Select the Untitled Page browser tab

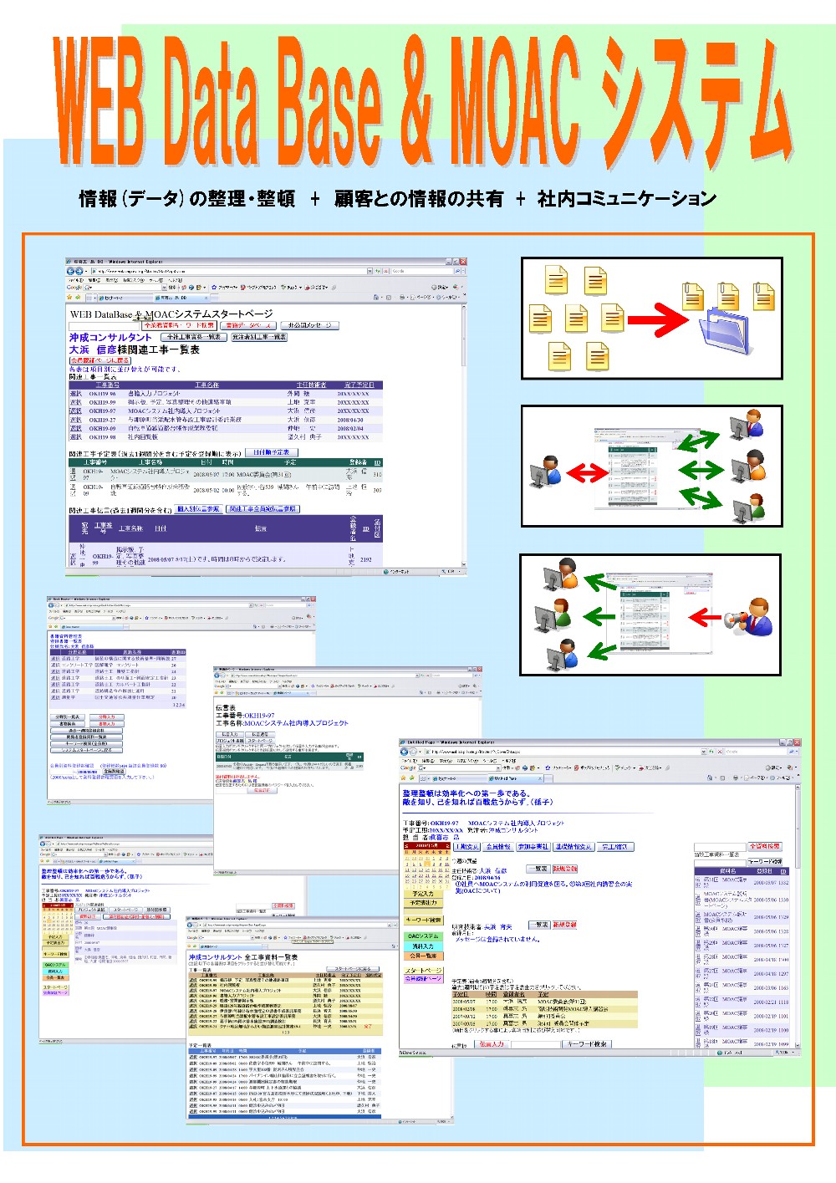click(x=504, y=778)
